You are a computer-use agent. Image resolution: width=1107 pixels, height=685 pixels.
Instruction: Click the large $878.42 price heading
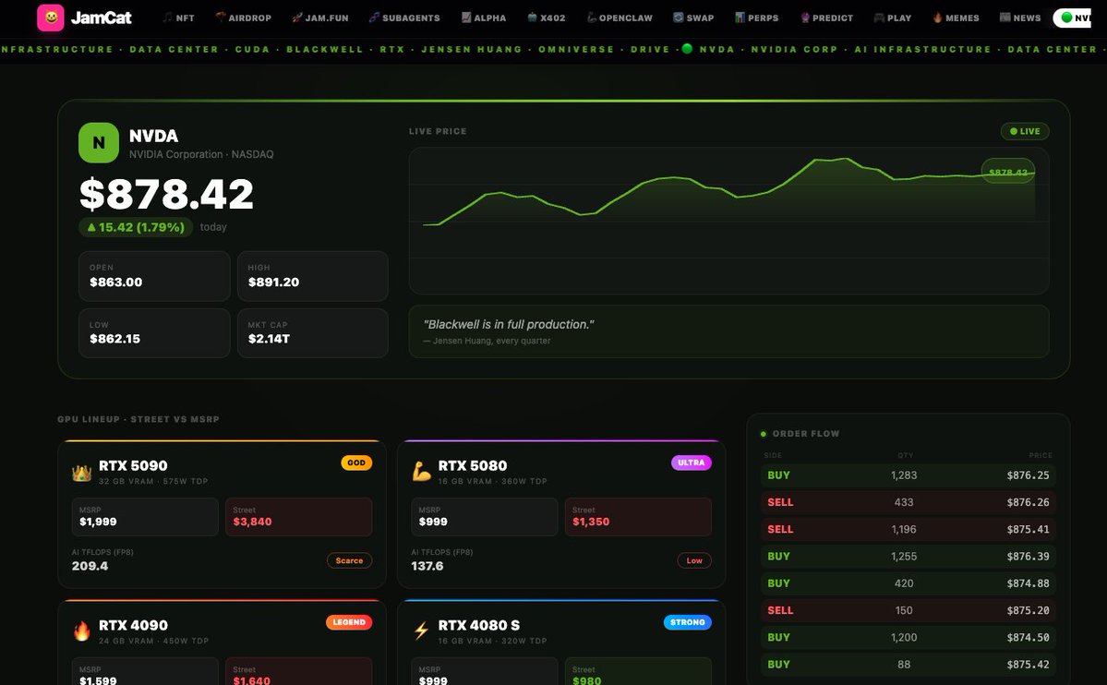click(166, 194)
